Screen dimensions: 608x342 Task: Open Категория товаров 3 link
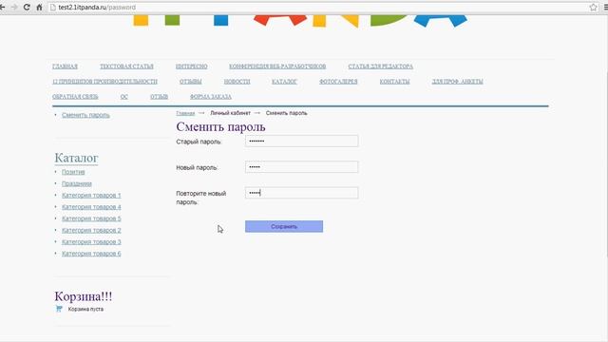click(x=91, y=242)
